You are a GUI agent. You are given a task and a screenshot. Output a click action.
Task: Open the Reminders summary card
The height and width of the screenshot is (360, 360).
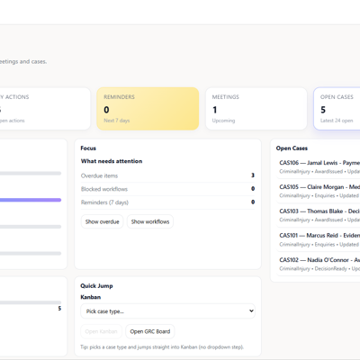(x=148, y=109)
